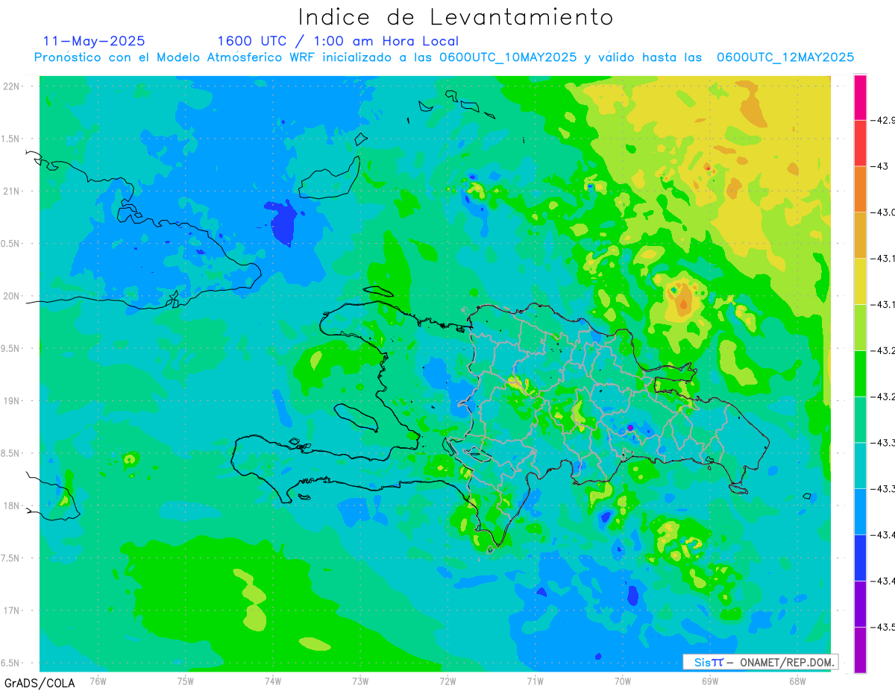
Task: Click the sea-green legend swatch
Action: tap(860, 420)
